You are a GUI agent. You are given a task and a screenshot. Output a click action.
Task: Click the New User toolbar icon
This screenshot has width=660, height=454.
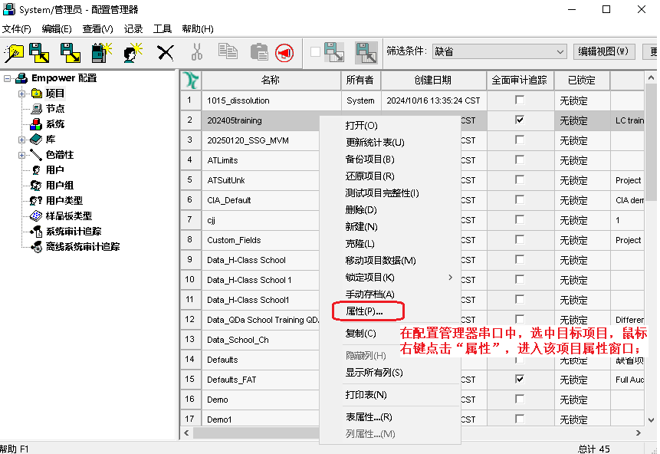133,53
